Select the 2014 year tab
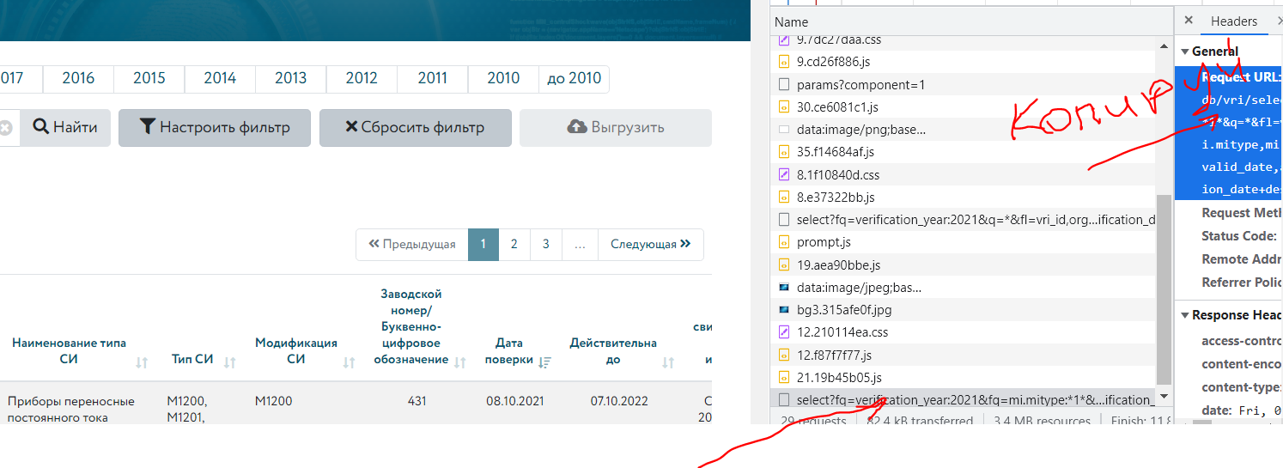Viewport: 1283px width, 468px height. tap(220, 78)
